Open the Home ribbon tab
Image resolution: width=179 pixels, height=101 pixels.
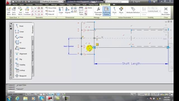15,4
